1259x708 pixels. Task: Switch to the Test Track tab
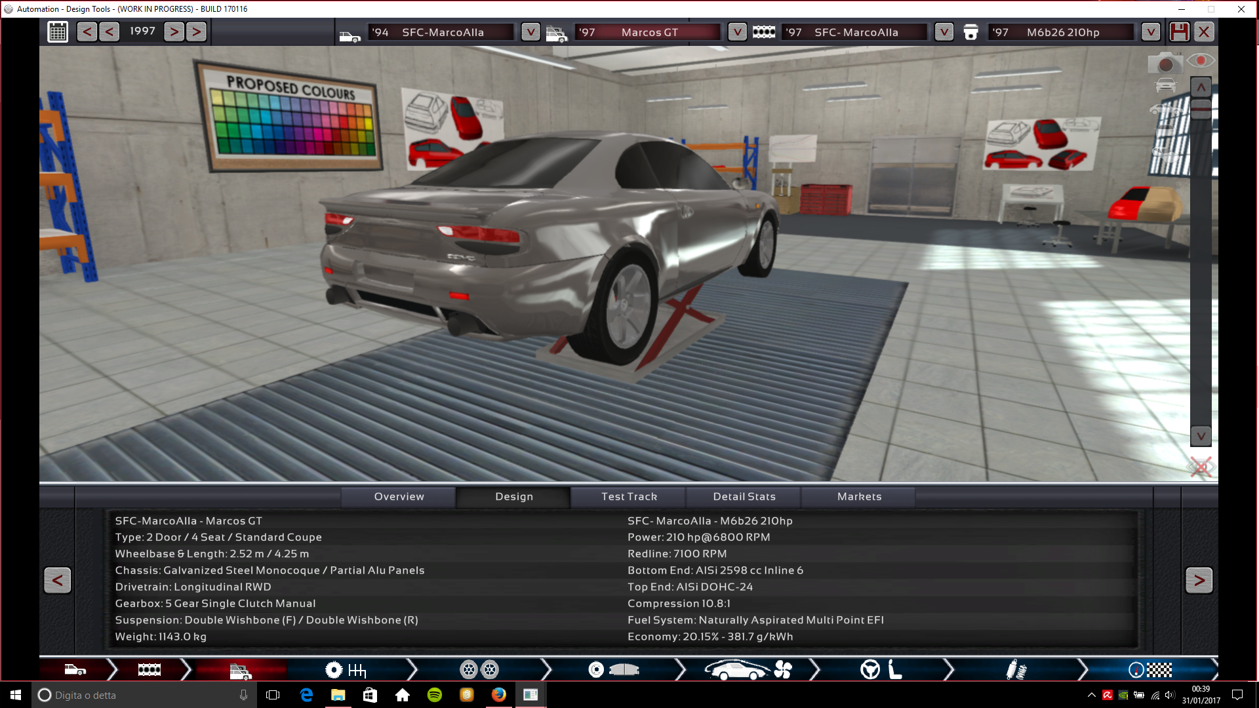point(628,496)
